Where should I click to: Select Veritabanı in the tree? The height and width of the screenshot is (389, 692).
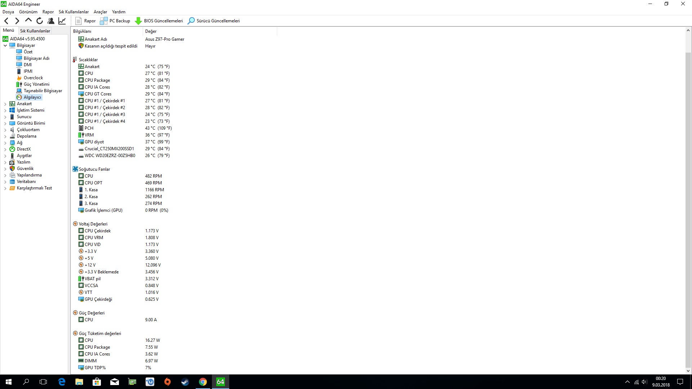[26, 182]
